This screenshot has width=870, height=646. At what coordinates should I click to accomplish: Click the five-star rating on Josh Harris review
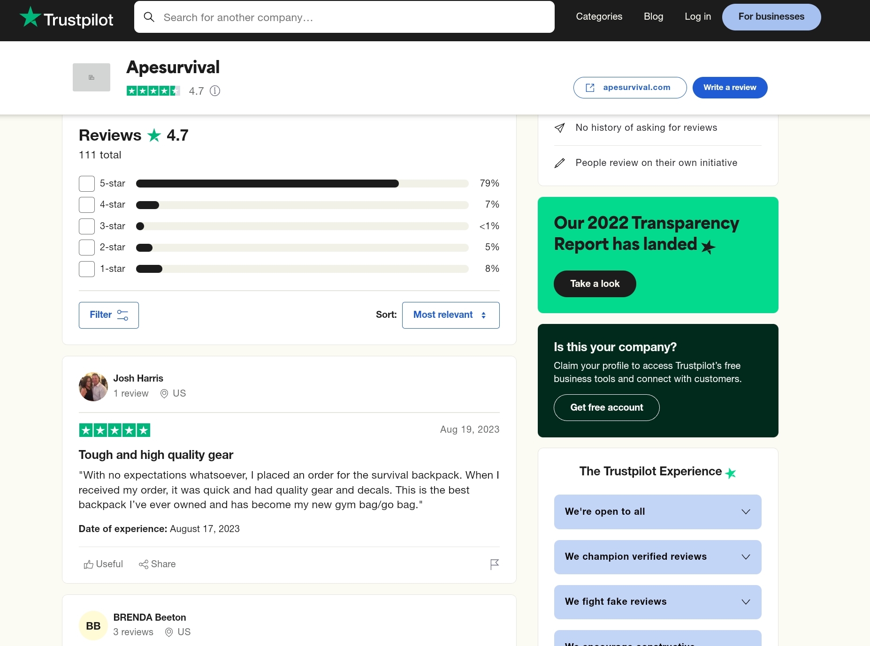coord(114,430)
